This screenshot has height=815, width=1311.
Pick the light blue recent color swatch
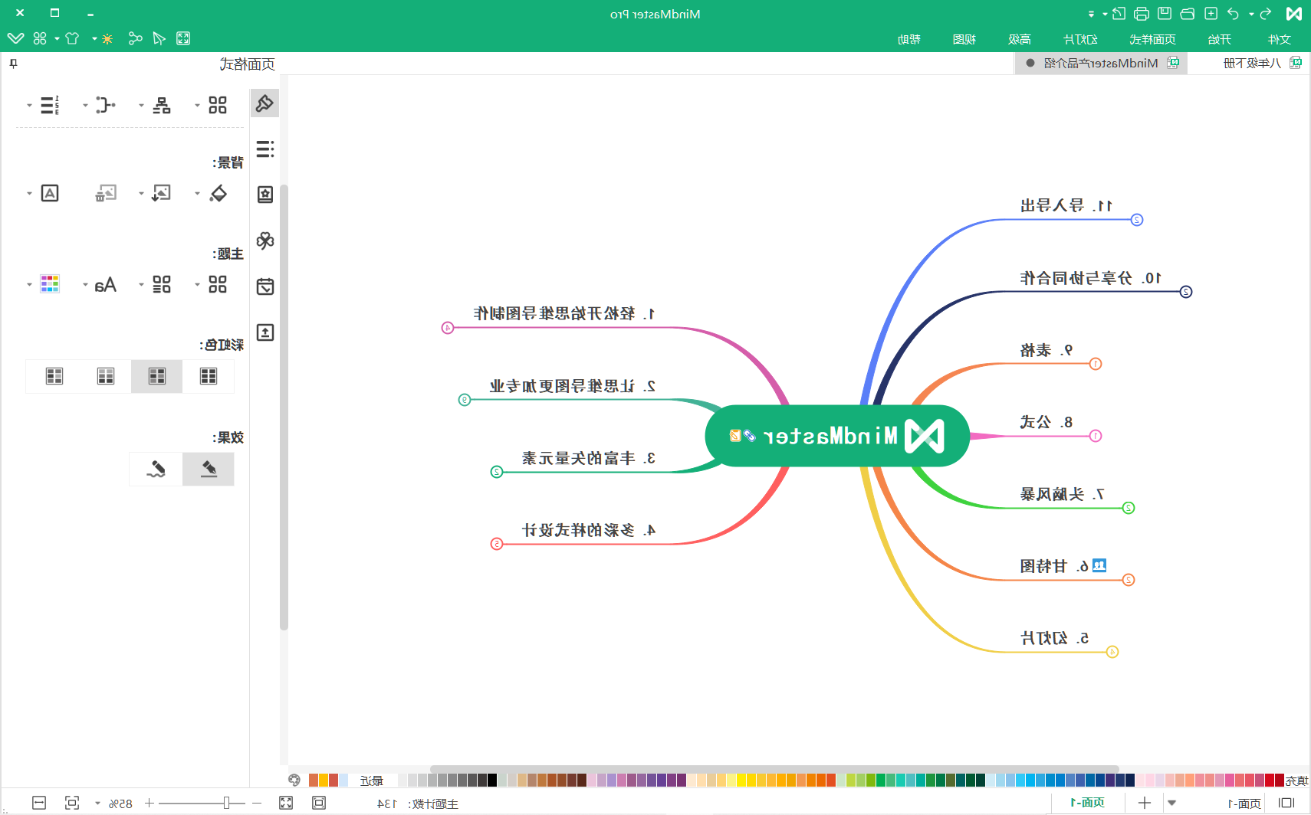coord(343,780)
